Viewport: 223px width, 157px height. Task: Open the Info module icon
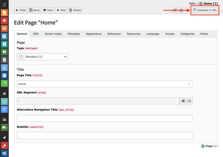(x=4, y=68)
